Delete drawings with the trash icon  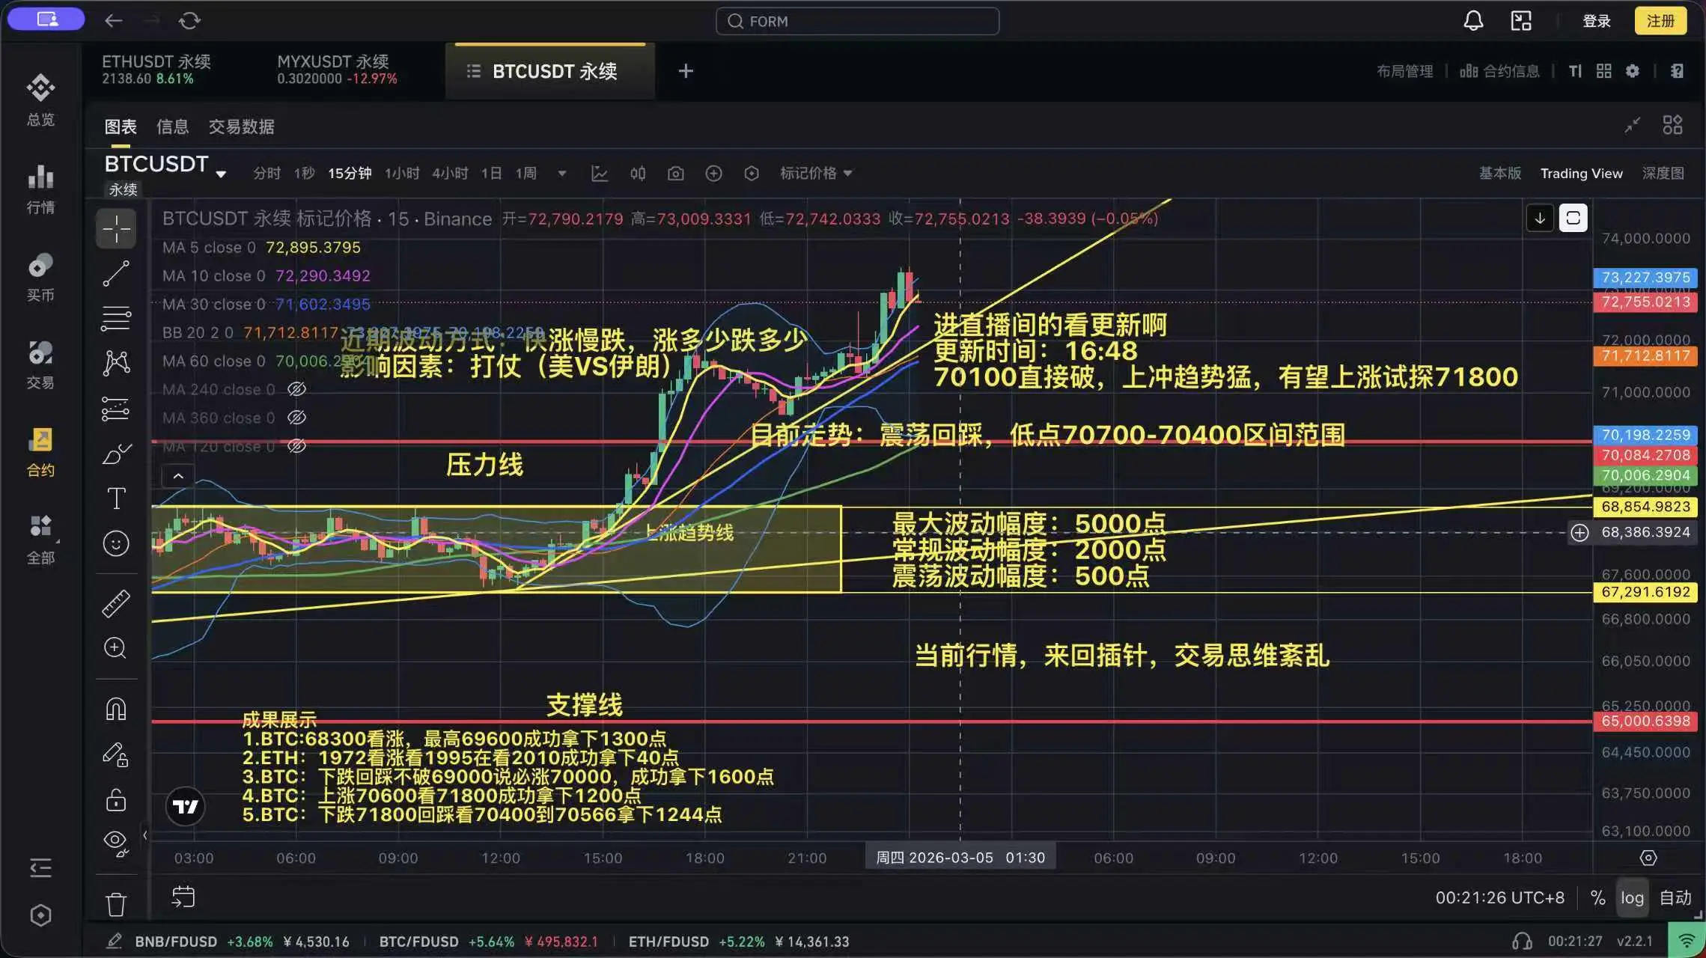[116, 904]
